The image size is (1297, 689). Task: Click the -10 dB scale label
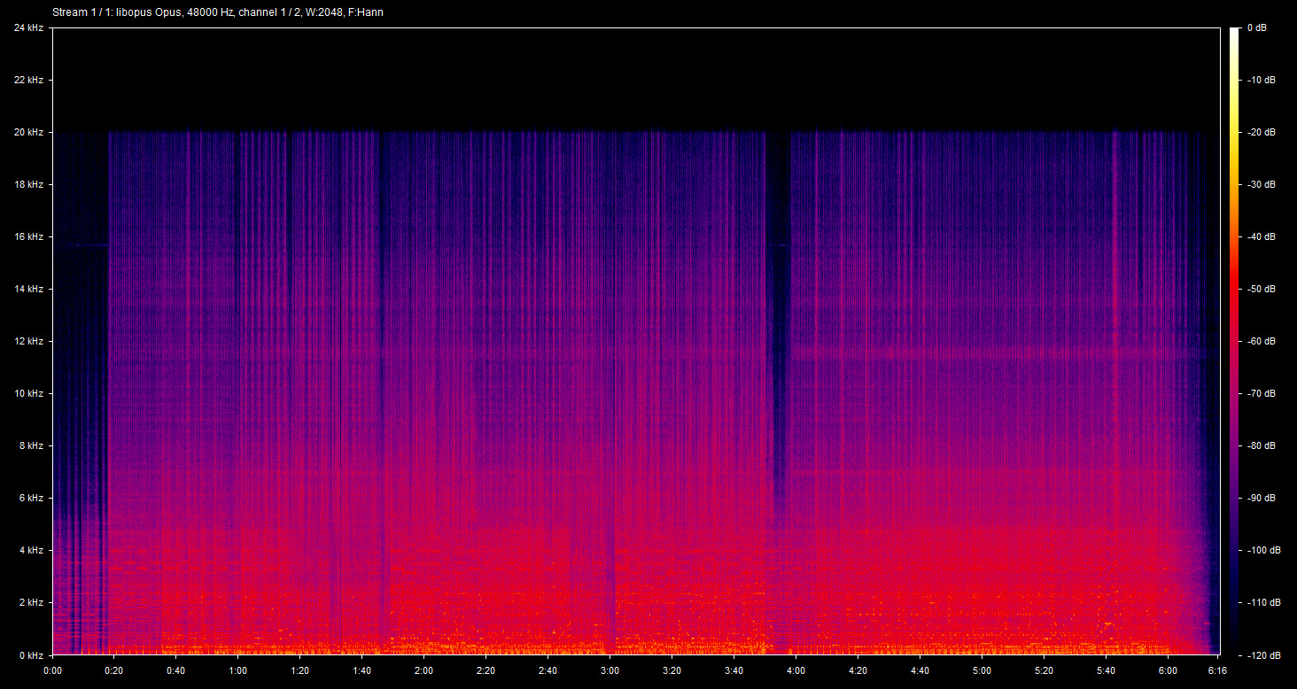1261,80
